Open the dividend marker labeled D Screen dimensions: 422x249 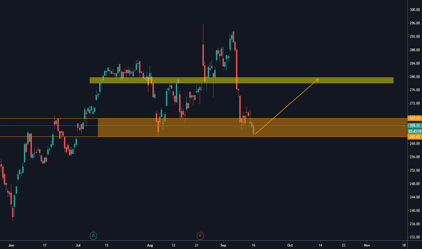pos(93,236)
